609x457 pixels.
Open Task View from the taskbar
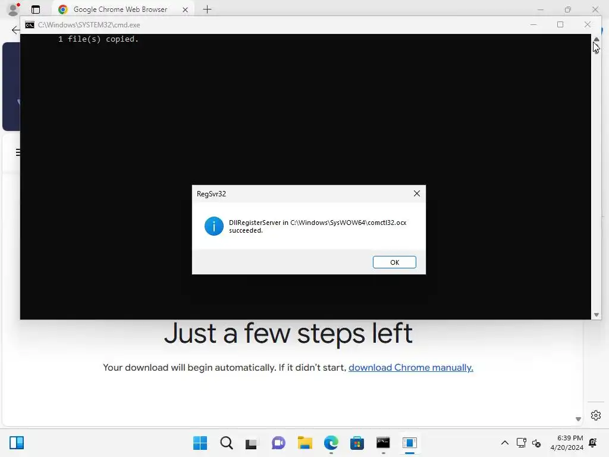pos(252,443)
